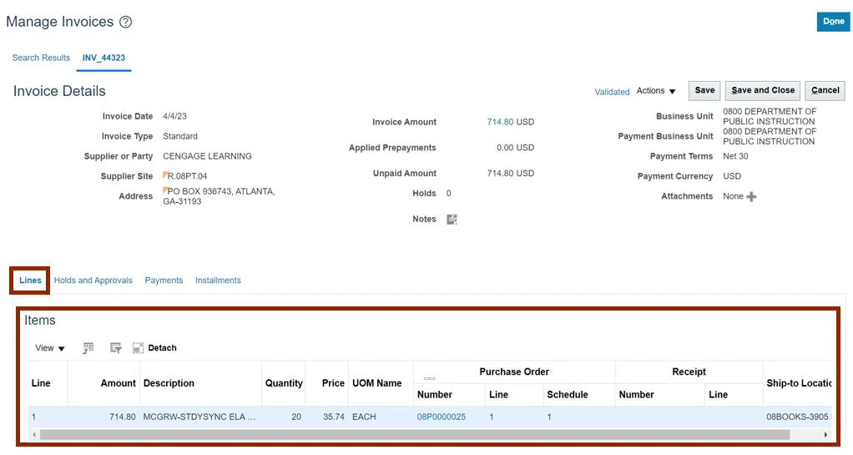Add an attachment with the plus icon
The width and height of the screenshot is (853, 455).
coord(751,196)
